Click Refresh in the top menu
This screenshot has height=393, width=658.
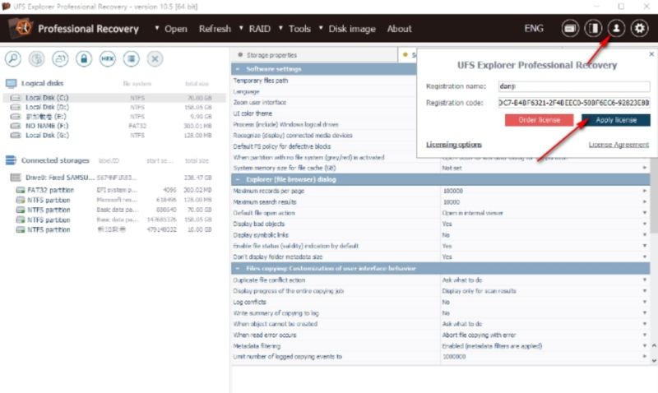point(215,29)
